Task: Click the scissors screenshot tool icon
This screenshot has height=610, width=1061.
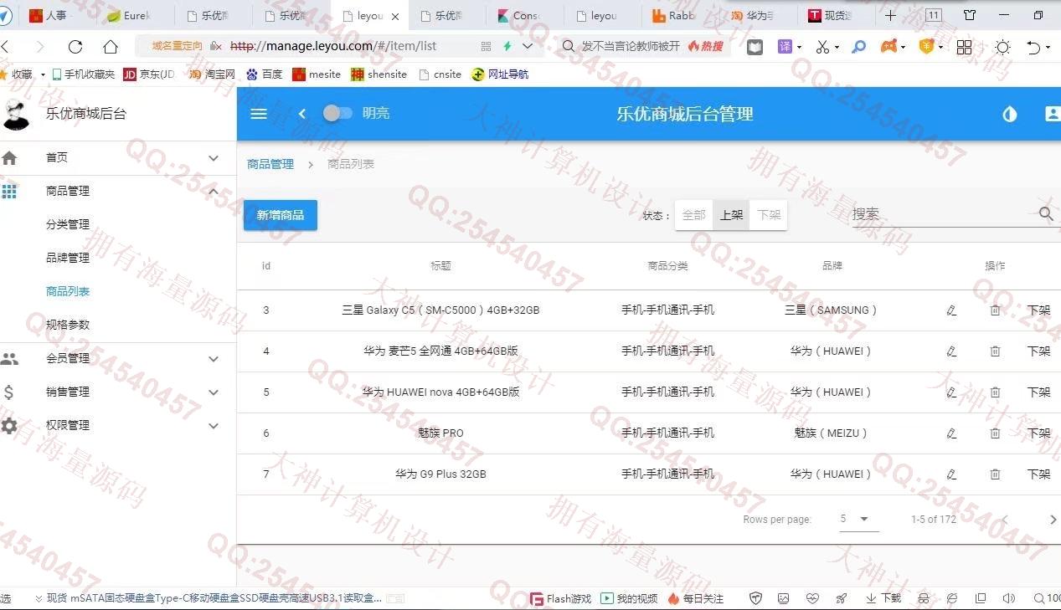Action: [x=822, y=47]
